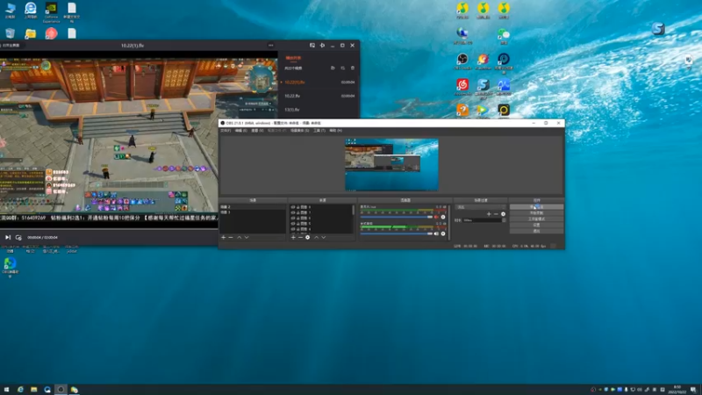This screenshot has height=395, width=702.
Task: Adjust transition duration stepper arrows
Action: (504, 220)
